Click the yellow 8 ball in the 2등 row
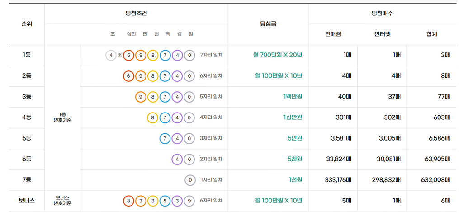Viewport: 463px width, 216px height. 153,76
